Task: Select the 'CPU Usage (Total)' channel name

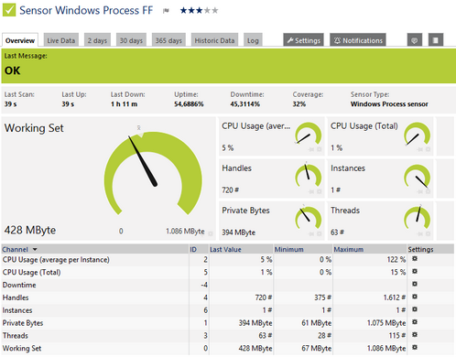Action: [31, 272]
